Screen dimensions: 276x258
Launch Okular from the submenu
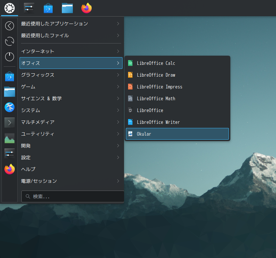[x=177, y=134]
